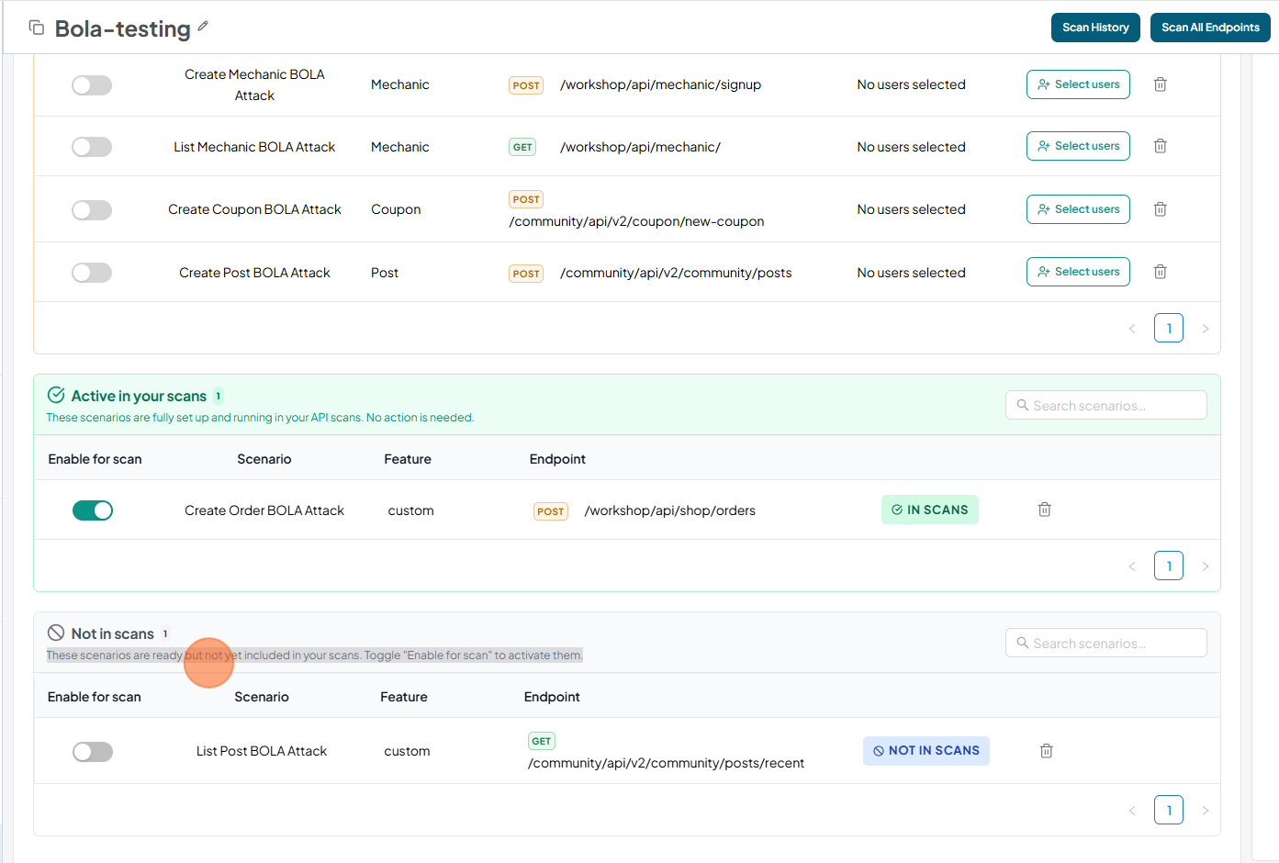Select users for Create Mechanic BOLA Attack
This screenshot has width=1279, height=863.
click(x=1078, y=84)
